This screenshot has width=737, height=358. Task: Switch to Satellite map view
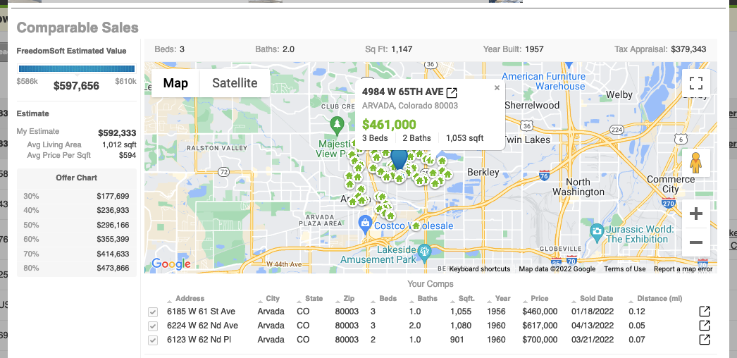pos(235,83)
